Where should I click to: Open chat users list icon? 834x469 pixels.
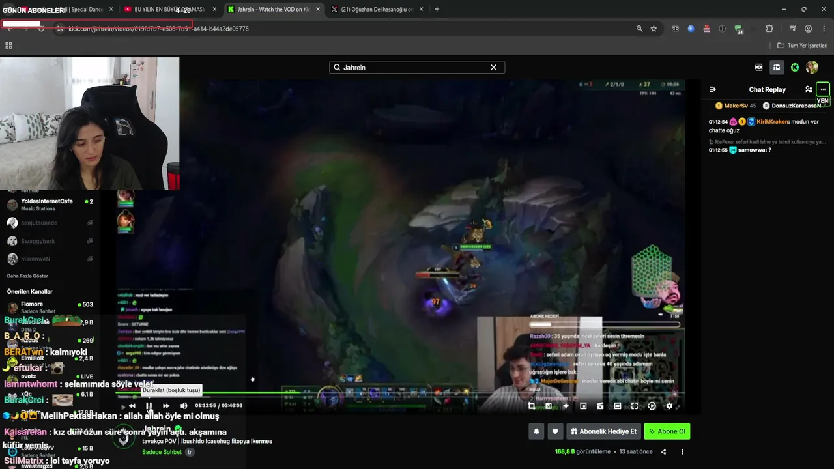pyautogui.click(x=809, y=89)
